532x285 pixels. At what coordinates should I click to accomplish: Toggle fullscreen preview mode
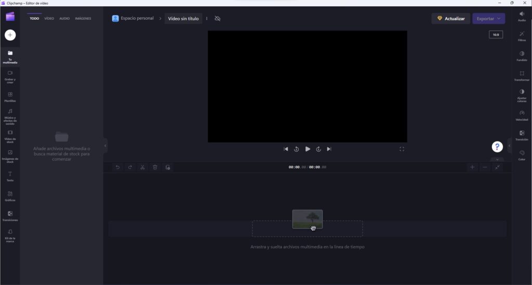coord(402,149)
